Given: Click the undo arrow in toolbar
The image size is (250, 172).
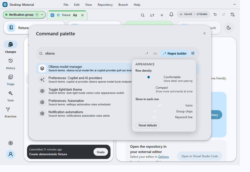Looking at the screenshot, I should click(x=215, y=15).
